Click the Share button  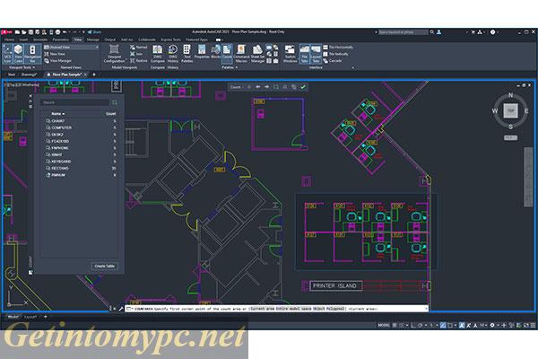coord(94,32)
